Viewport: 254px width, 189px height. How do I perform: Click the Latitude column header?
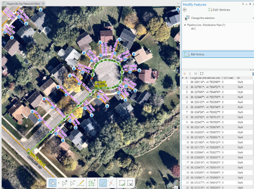pyautogui.click(x=213, y=78)
